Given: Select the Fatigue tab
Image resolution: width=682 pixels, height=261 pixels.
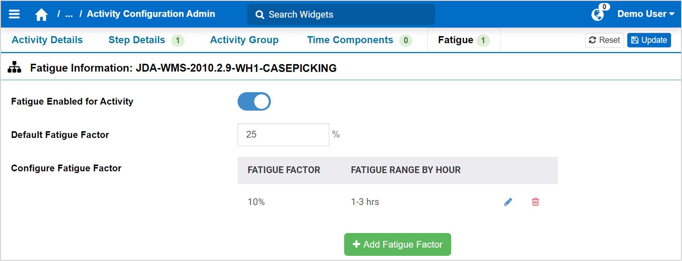Looking at the screenshot, I should pos(455,40).
